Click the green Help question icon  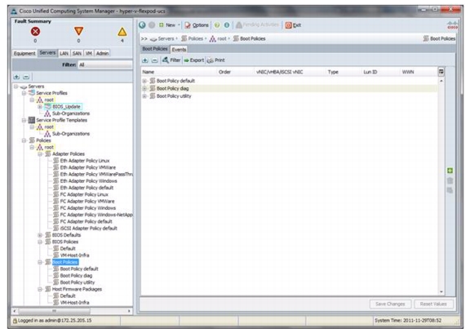coord(217,25)
